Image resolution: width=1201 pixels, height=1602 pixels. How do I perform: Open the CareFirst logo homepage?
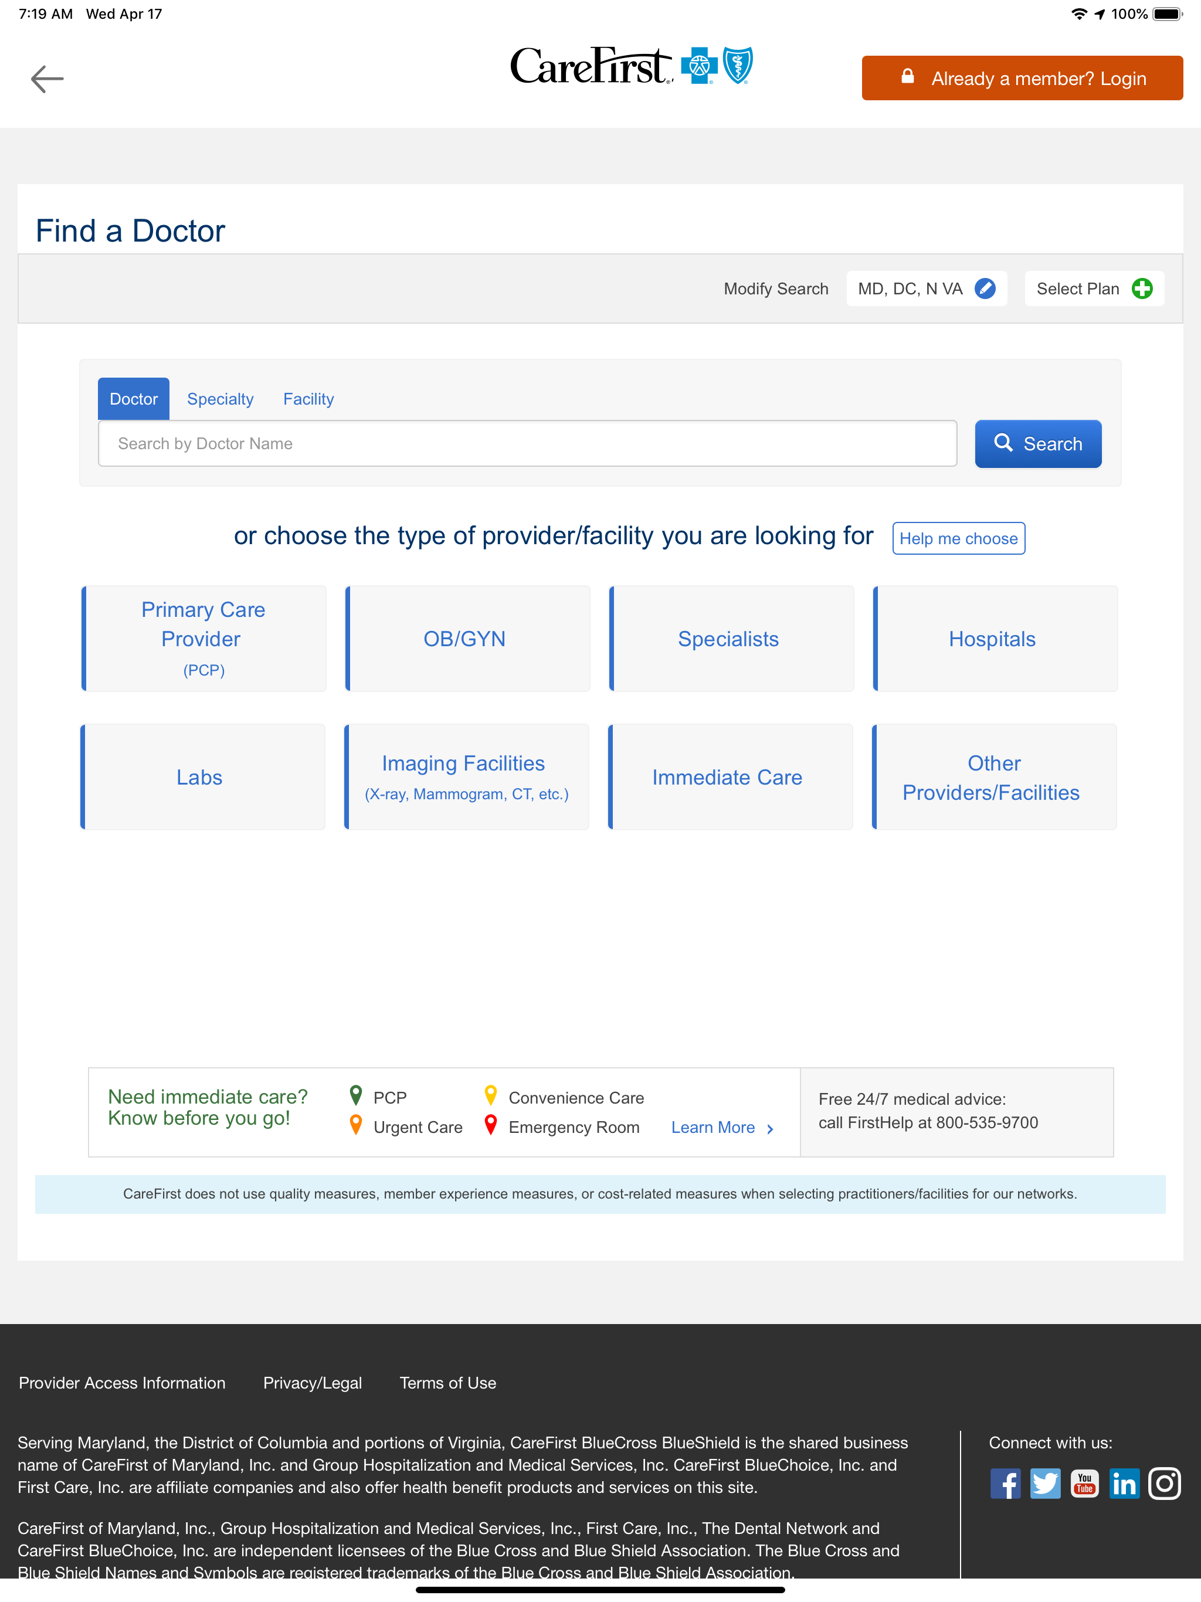(631, 66)
